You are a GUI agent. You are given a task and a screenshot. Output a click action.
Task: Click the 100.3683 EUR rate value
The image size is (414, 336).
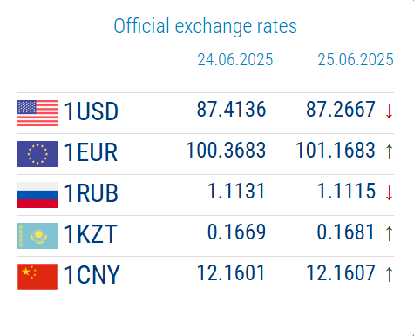point(226,151)
